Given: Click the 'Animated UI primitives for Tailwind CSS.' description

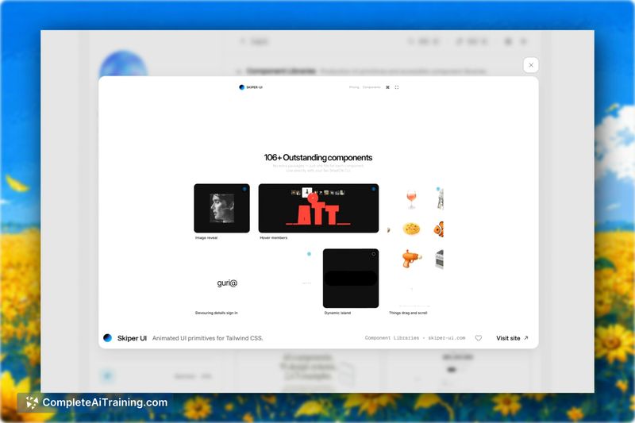Looking at the screenshot, I should pos(208,338).
